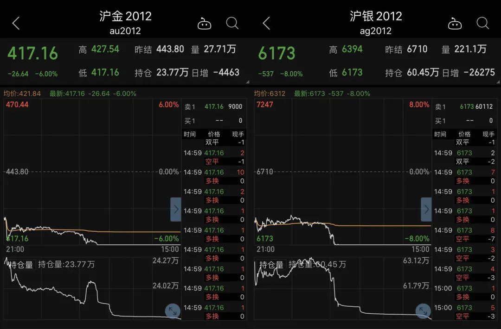
Task: Search from the 沪银 2012 header
Action: (x=483, y=23)
